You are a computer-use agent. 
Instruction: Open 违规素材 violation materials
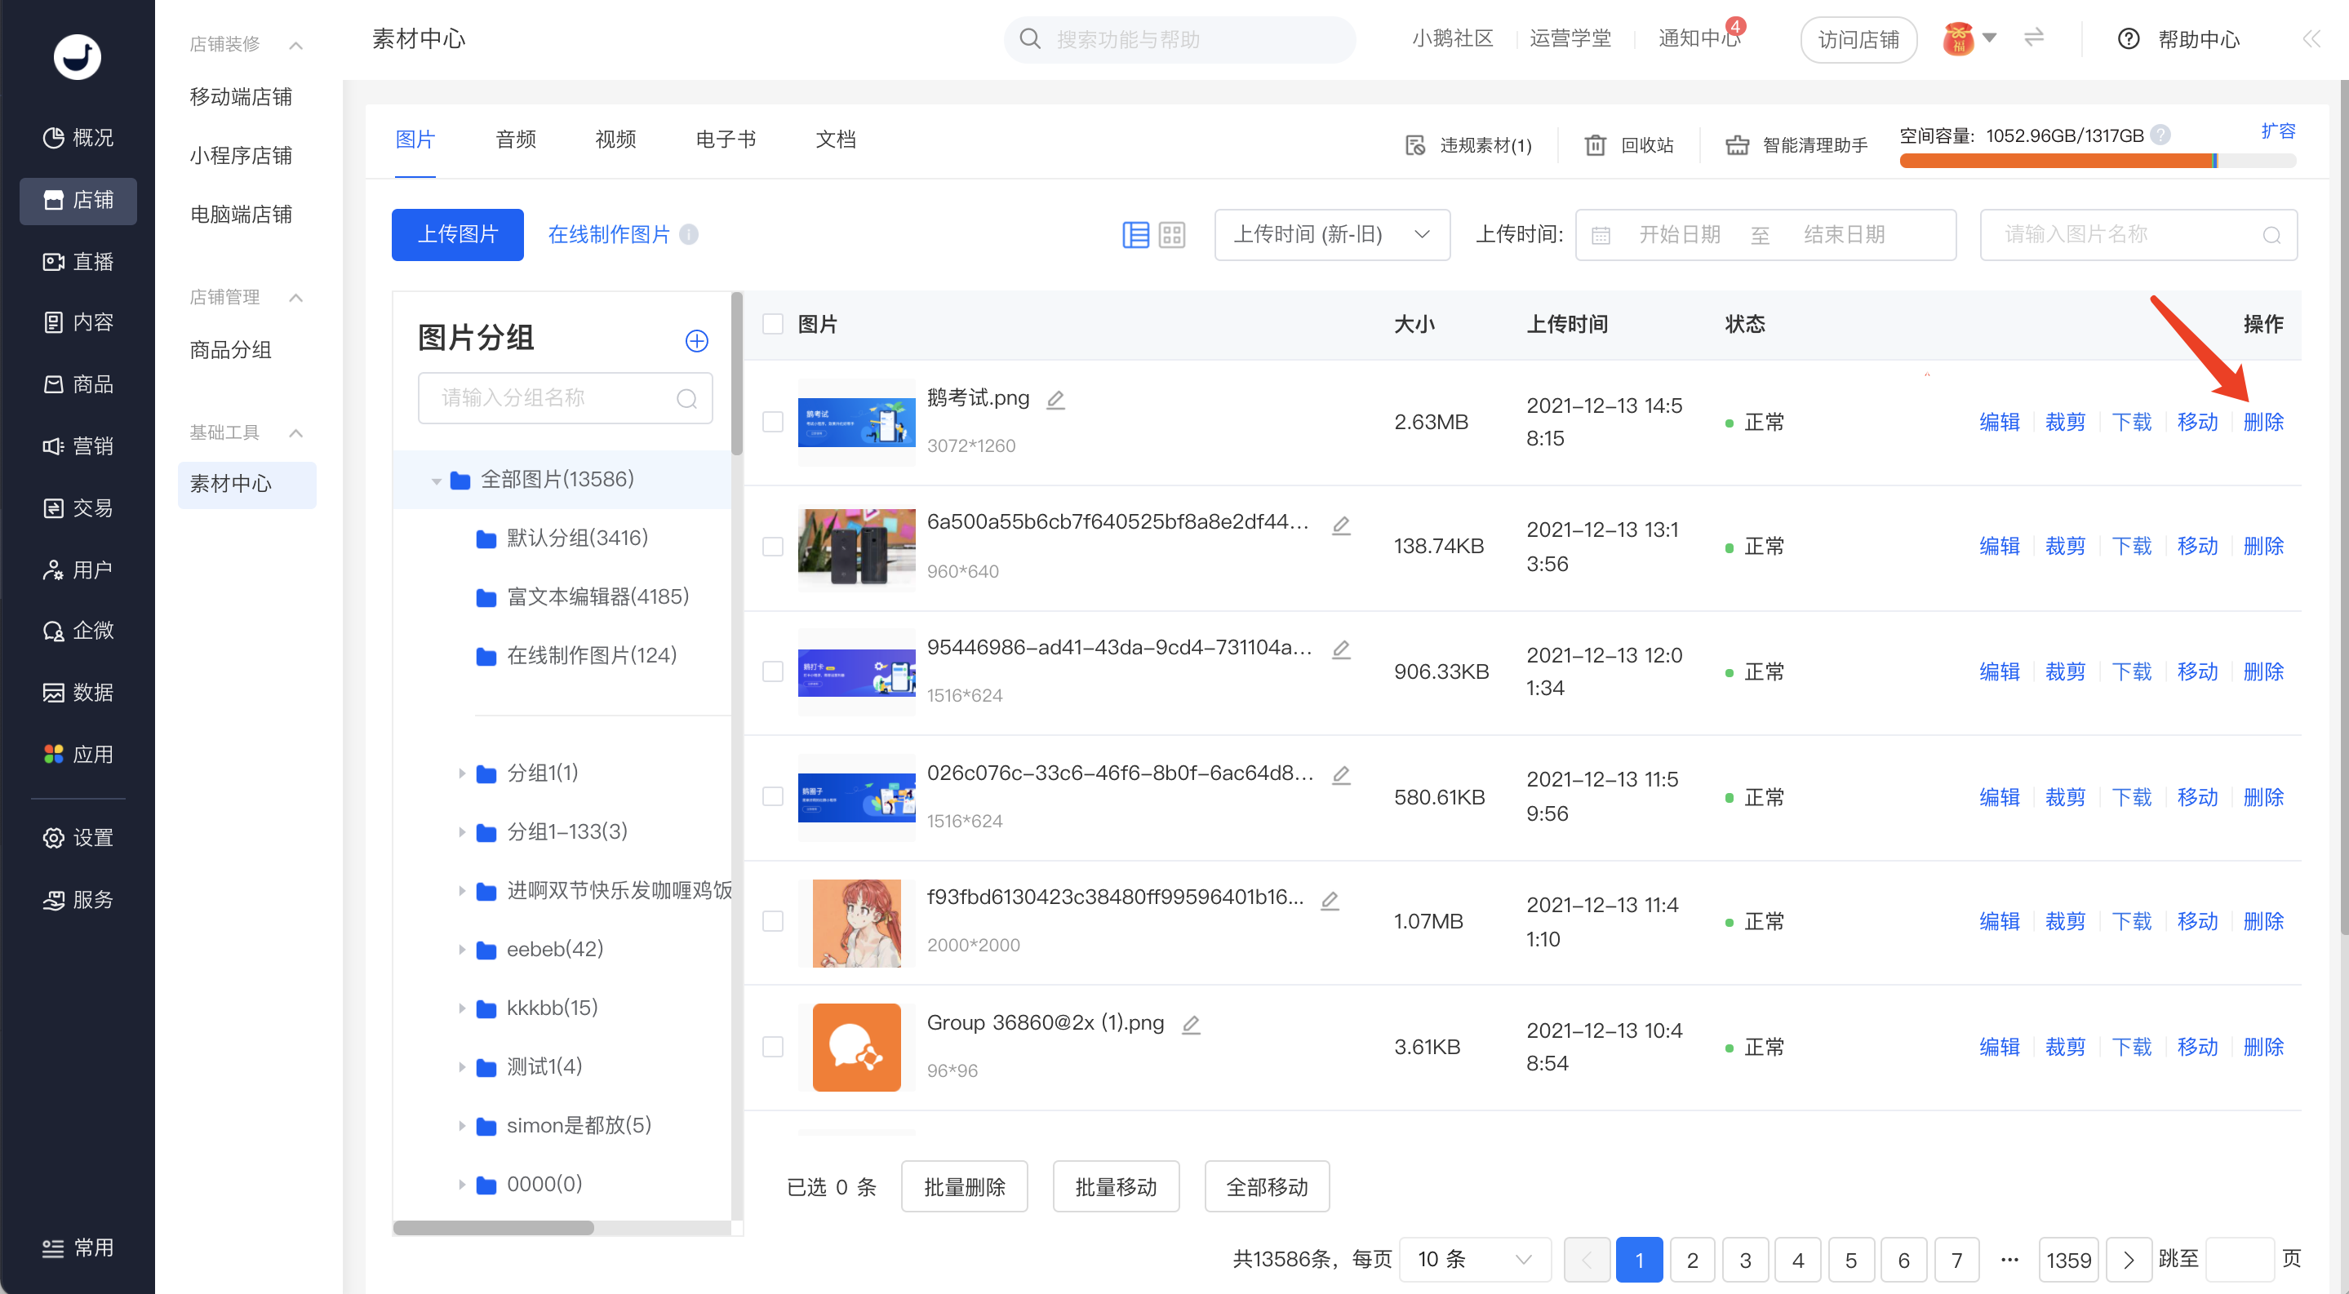pyautogui.click(x=1468, y=145)
